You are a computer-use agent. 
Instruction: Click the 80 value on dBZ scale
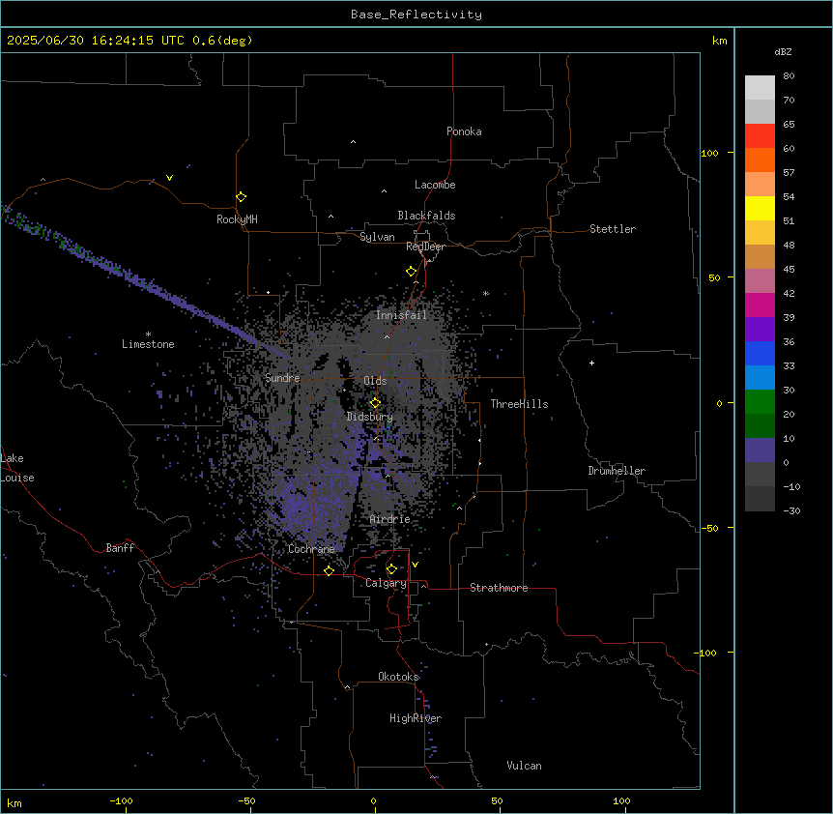[x=789, y=76]
